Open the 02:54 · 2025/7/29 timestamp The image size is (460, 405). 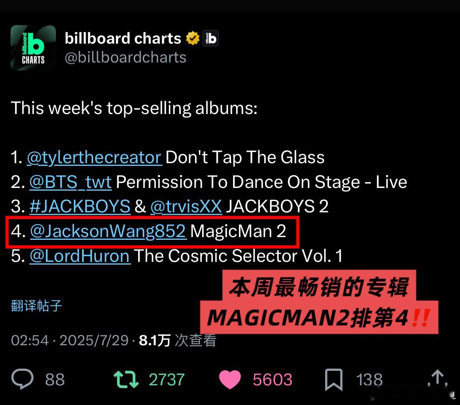tap(70, 341)
